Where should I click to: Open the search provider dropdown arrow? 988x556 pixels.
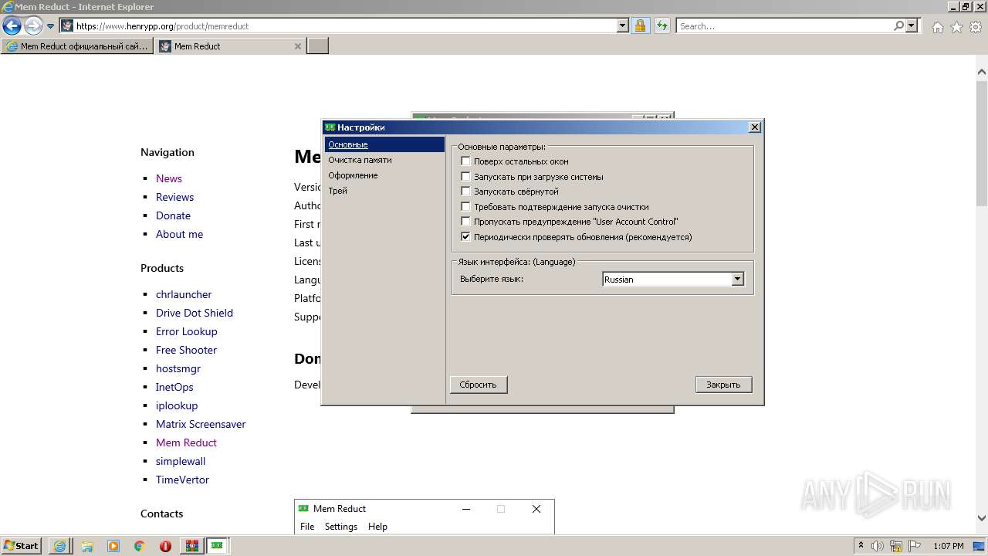click(912, 25)
